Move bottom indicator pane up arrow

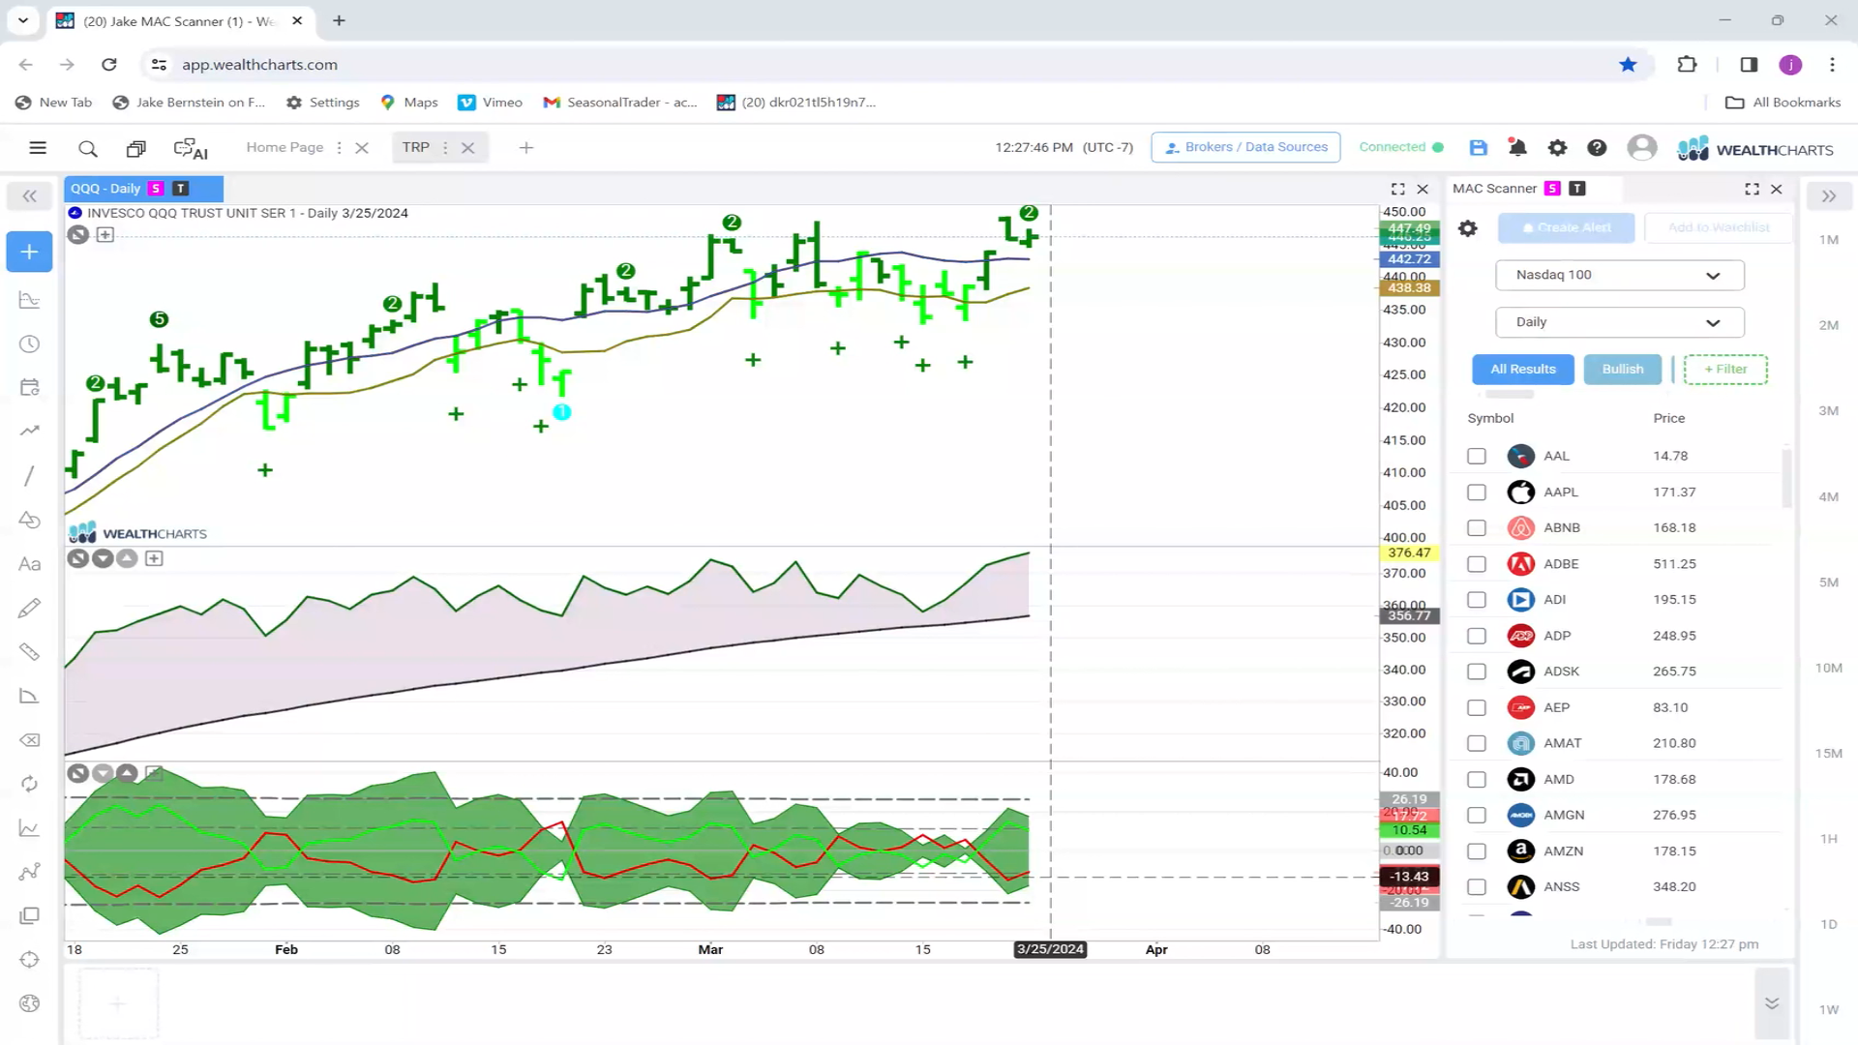[127, 773]
